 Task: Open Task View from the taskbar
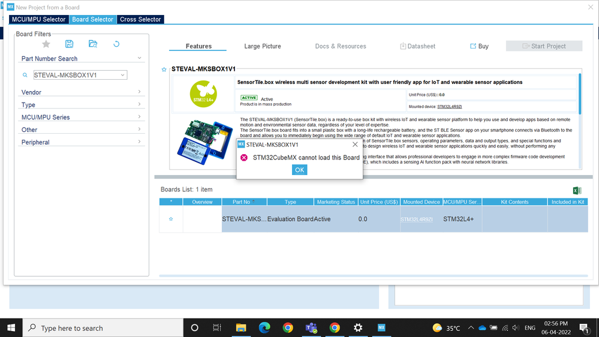pos(217,328)
